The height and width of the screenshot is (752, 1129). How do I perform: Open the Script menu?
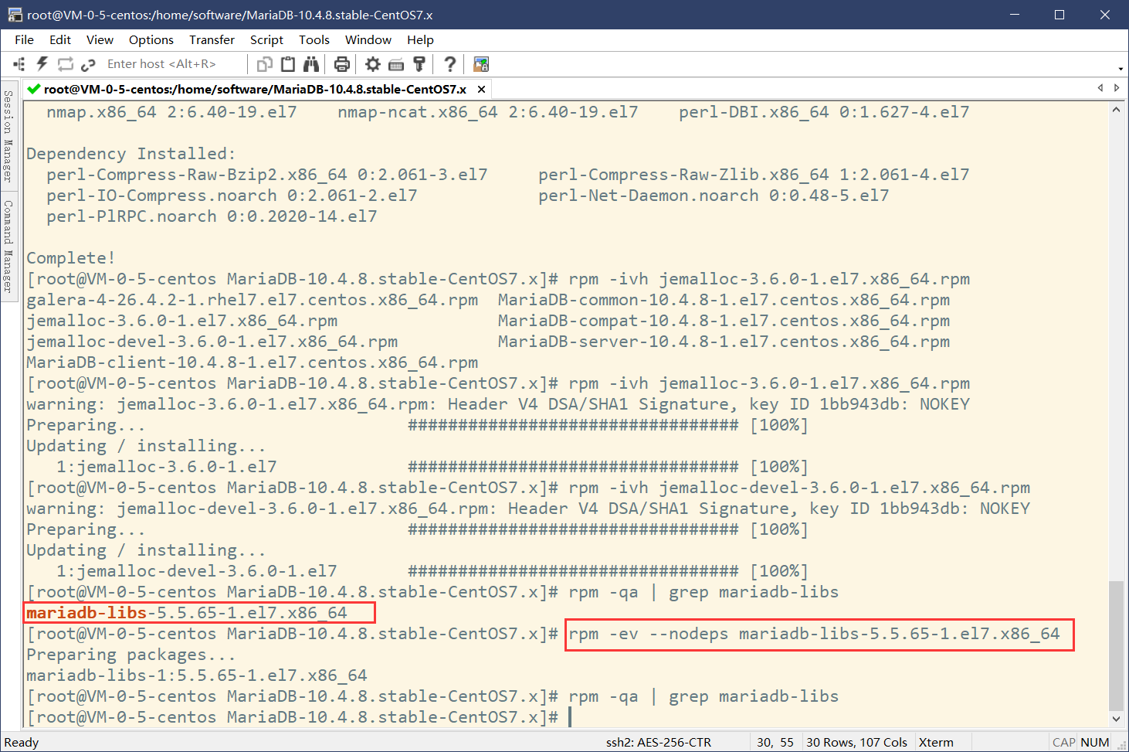coord(266,39)
